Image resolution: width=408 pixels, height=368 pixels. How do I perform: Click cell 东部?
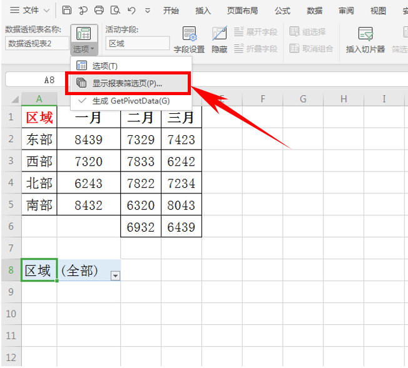pos(39,139)
